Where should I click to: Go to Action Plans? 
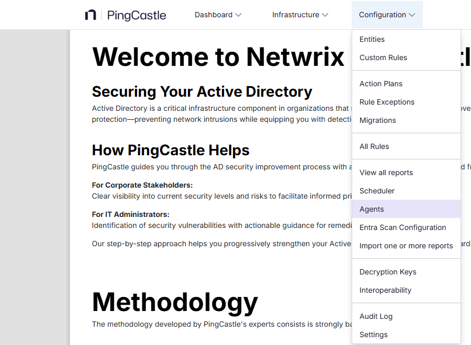pos(406,84)
